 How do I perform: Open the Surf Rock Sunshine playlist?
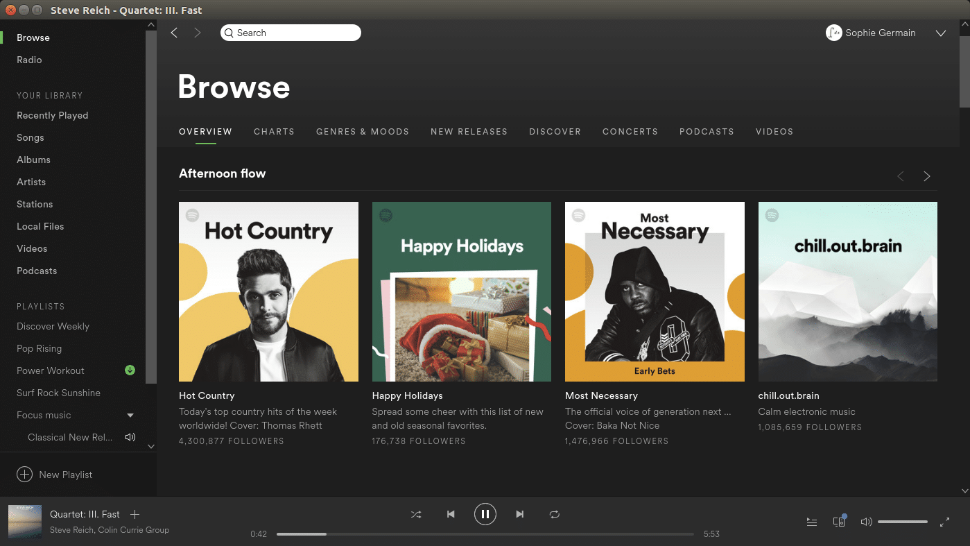[x=58, y=393]
